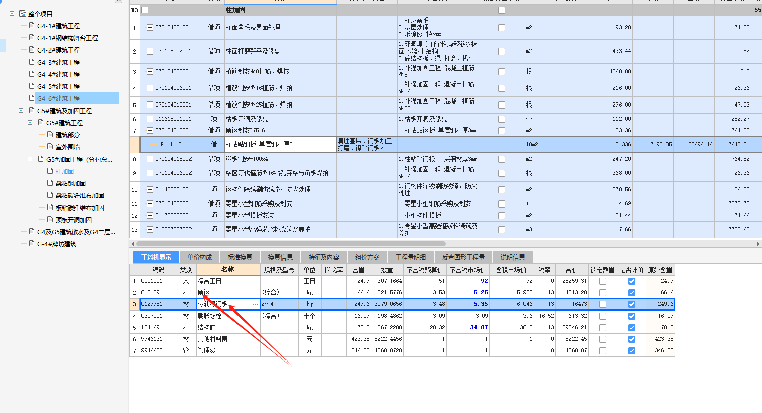The width and height of the screenshot is (762, 413).
Task: Uncheck 是否计价 for 综合工日
Action: 632,281
